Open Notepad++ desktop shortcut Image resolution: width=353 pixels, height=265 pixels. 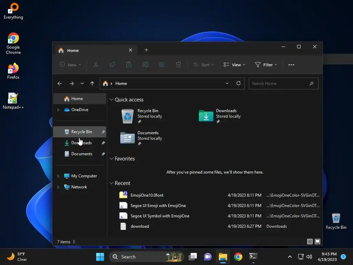pyautogui.click(x=13, y=101)
